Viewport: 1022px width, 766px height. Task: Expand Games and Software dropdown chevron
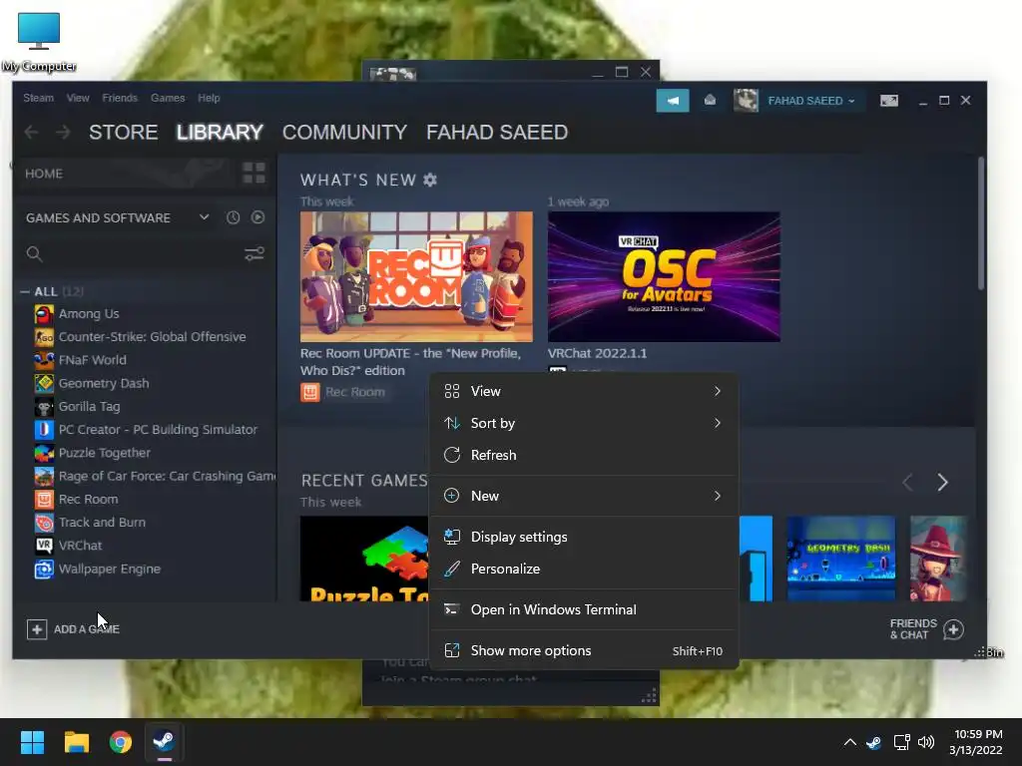point(204,216)
